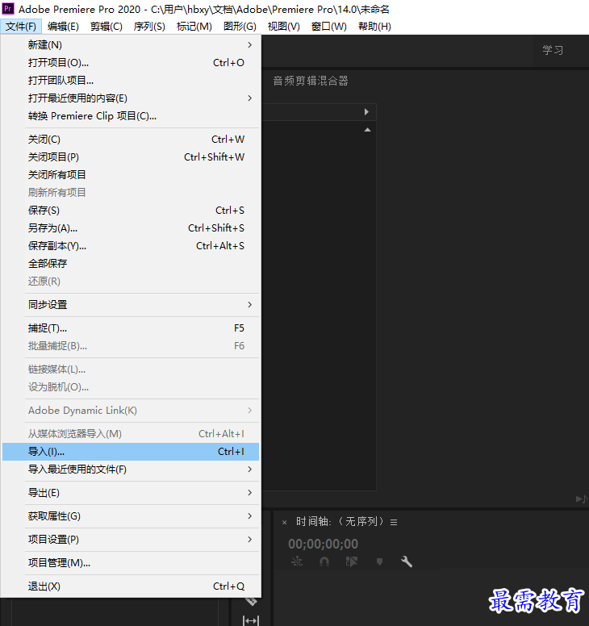This screenshot has width=589, height=626.
Task: Select the 音频剪辑混合器 panel tab
Action: tap(311, 81)
